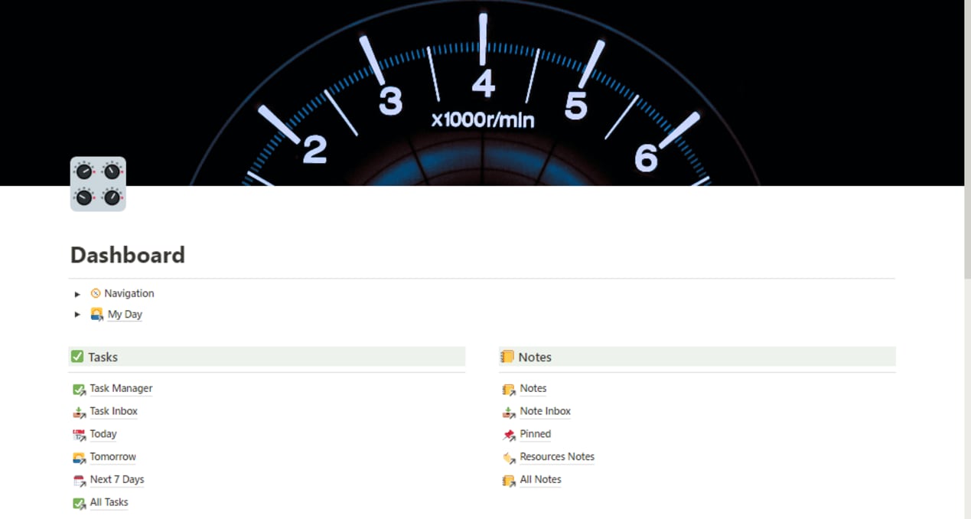This screenshot has height=519, width=971.
Task: Click the Next 7 Days calendar icon
Action: (x=79, y=481)
